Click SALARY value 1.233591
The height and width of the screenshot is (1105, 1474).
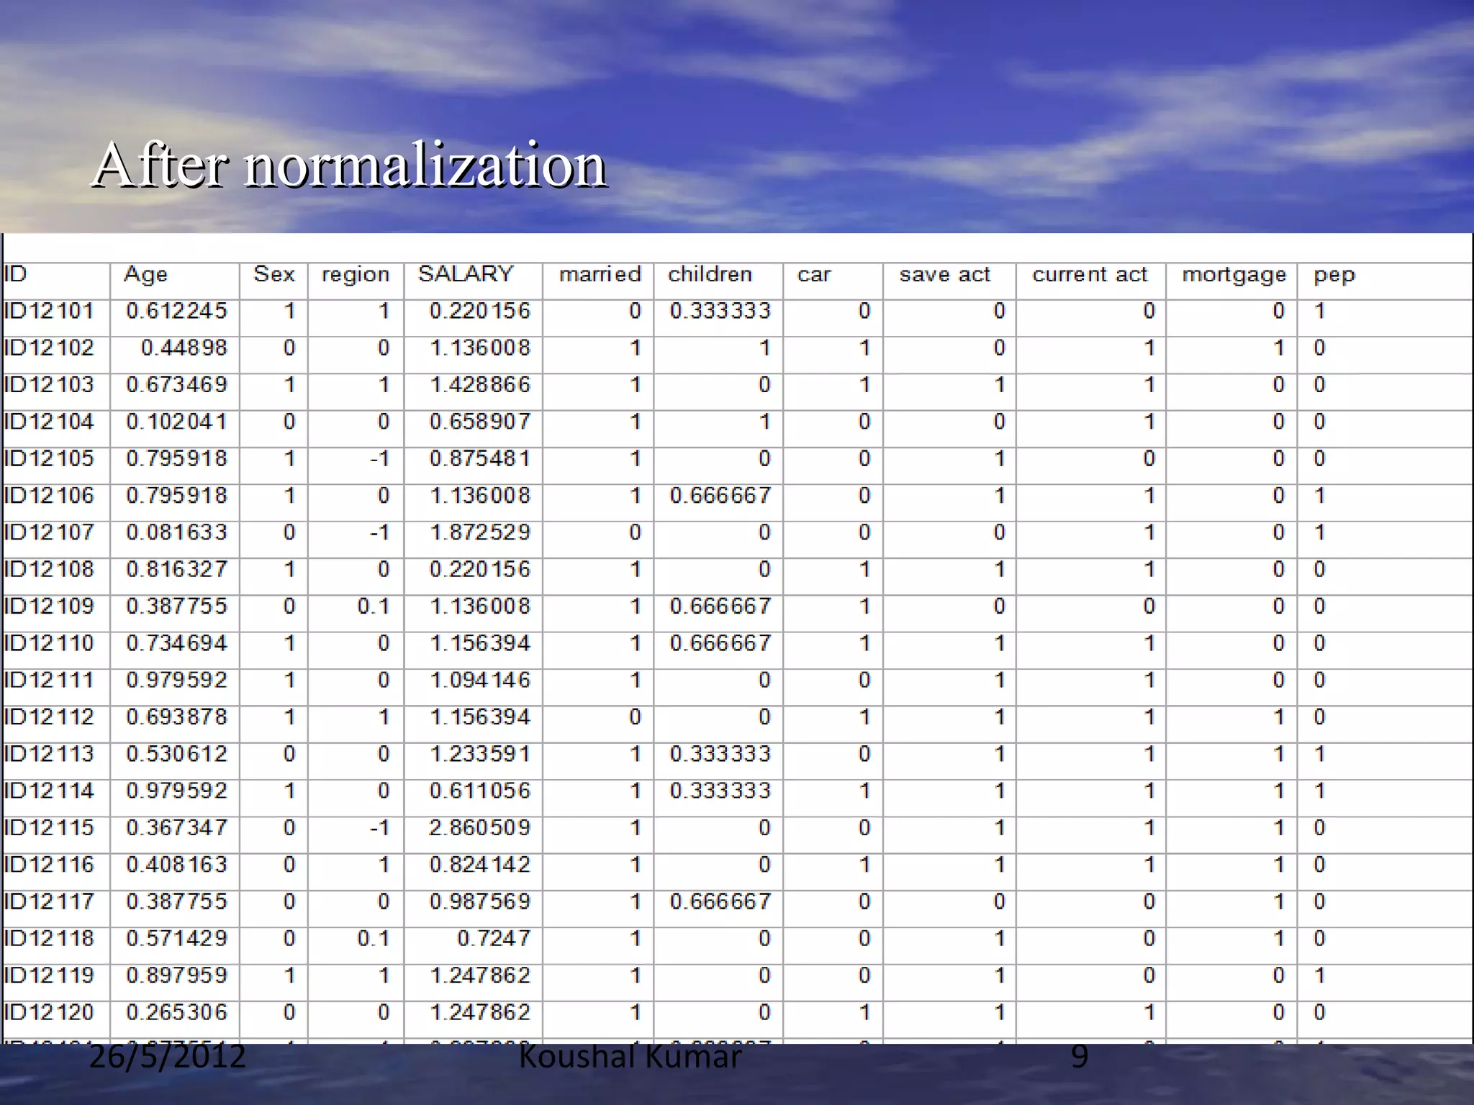[x=480, y=754]
